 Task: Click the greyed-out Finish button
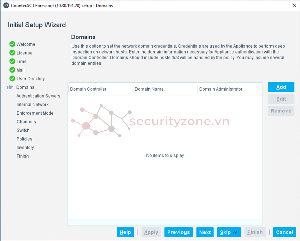tap(255, 232)
